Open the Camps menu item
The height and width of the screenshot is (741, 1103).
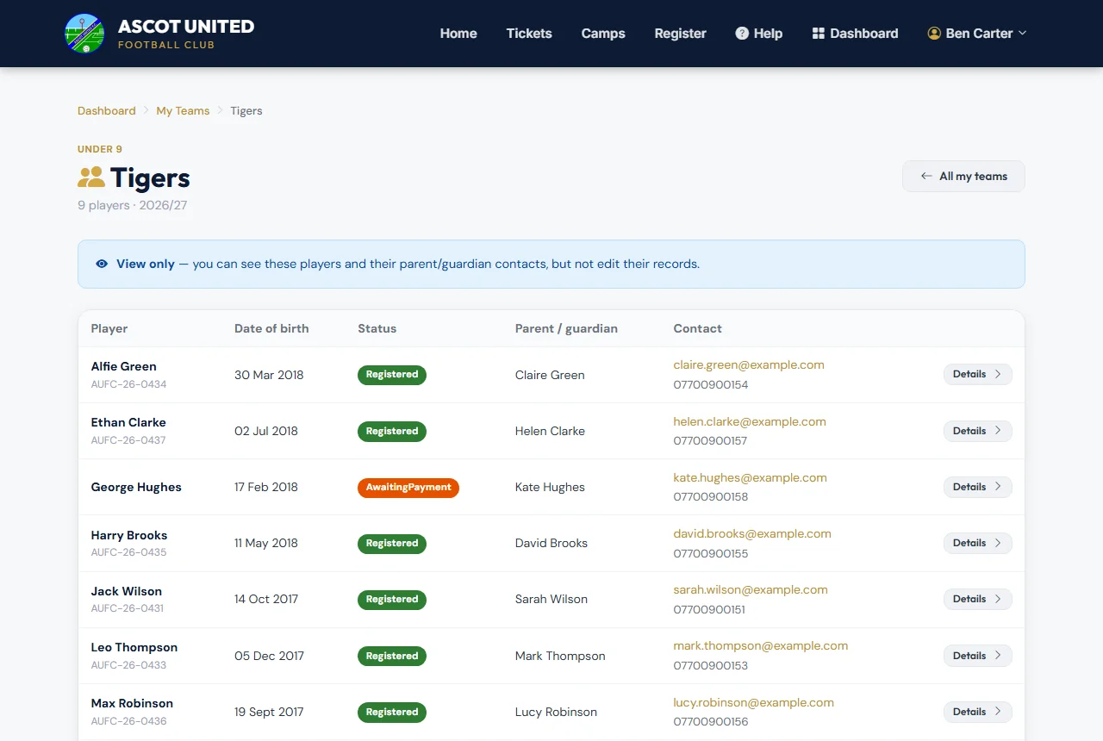pyautogui.click(x=603, y=34)
